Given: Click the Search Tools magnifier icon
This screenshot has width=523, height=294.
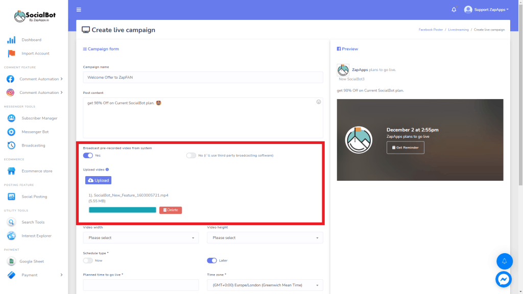Looking at the screenshot, I should tap(11, 223).
